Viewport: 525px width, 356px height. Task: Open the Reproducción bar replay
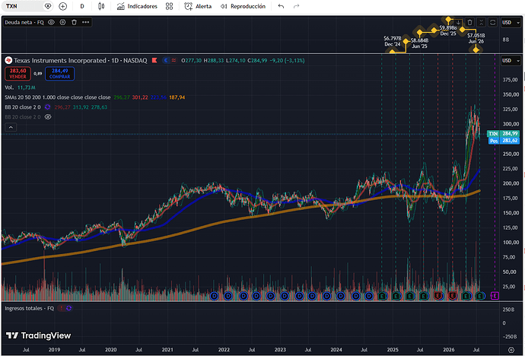[x=243, y=6]
